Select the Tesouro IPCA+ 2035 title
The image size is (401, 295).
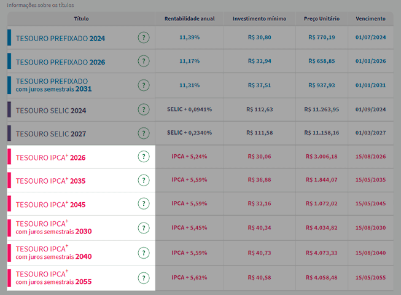(50, 181)
